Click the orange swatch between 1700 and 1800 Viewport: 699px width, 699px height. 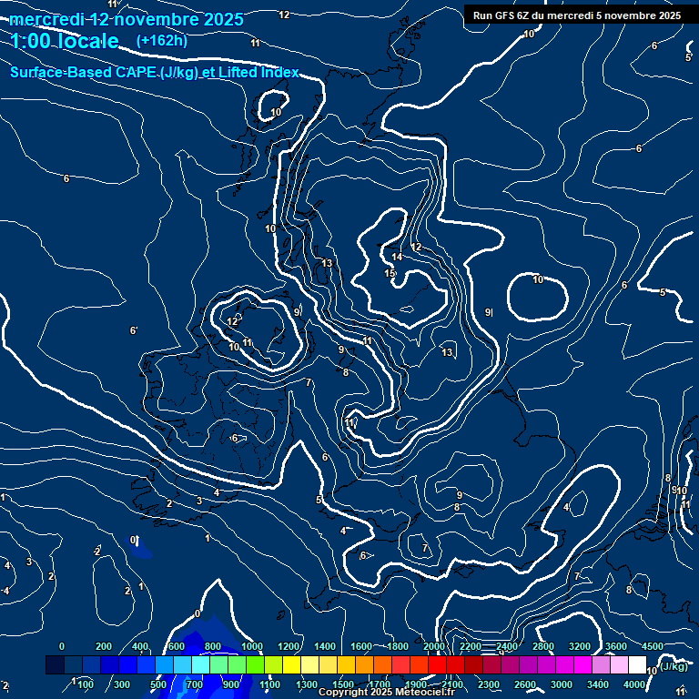coord(382,664)
